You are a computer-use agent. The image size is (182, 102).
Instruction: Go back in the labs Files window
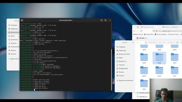pyautogui.click(x=137, y=42)
